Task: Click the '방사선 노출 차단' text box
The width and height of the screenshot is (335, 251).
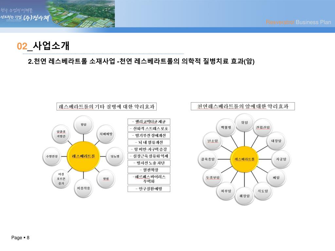Action: click(149, 163)
